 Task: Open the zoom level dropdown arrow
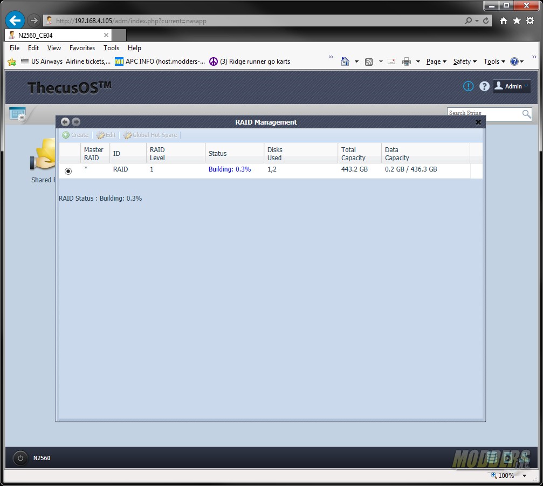tap(524, 476)
